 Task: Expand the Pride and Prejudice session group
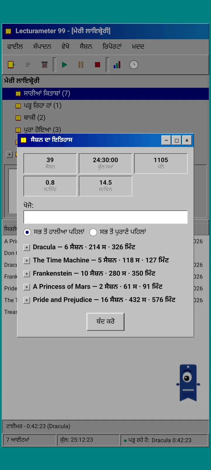point(27,300)
